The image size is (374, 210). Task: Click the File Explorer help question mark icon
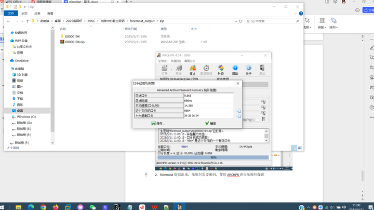(x=301, y=14)
